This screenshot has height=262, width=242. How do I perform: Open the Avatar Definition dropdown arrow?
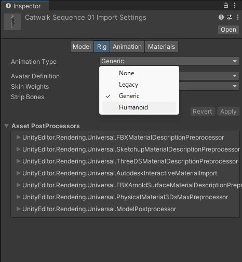235,76
